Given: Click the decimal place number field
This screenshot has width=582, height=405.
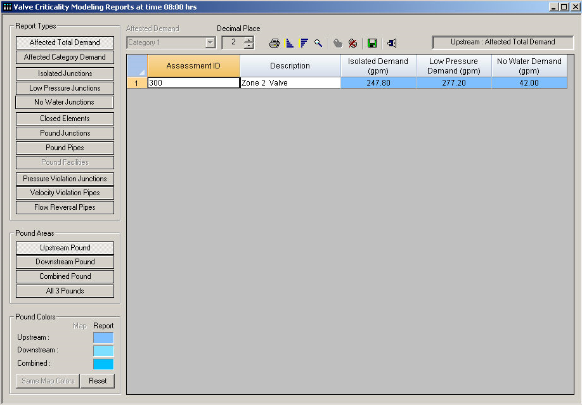Looking at the screenshot, I should (233, 42).
